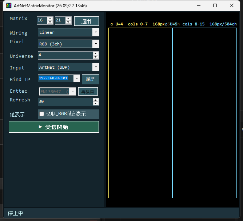Click the Wiring label

tap(19, 33)
